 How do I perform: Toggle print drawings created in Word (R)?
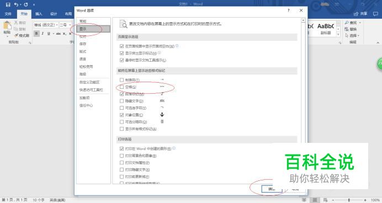point(121,148)
